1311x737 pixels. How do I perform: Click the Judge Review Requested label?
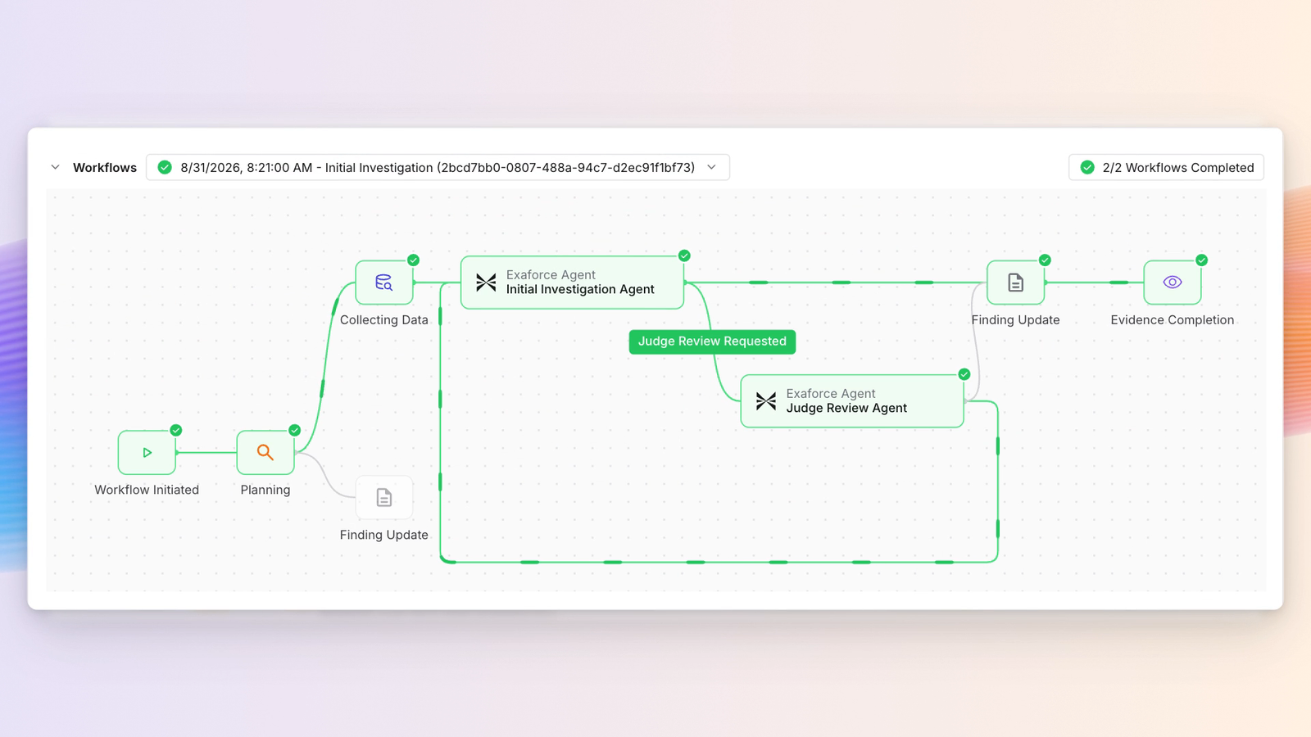click(712, 341)
